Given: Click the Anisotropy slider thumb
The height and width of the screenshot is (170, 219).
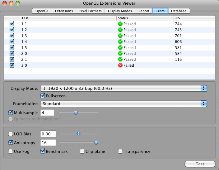Looking at the screenshot, I should coord(96,143).
